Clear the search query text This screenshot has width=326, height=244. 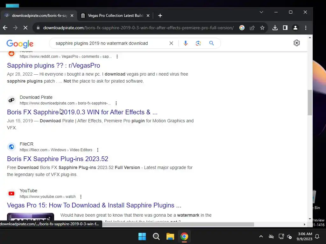pos(171,43)
